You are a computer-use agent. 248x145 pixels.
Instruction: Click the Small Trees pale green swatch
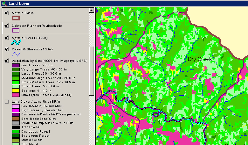click(x=16, y=87)
